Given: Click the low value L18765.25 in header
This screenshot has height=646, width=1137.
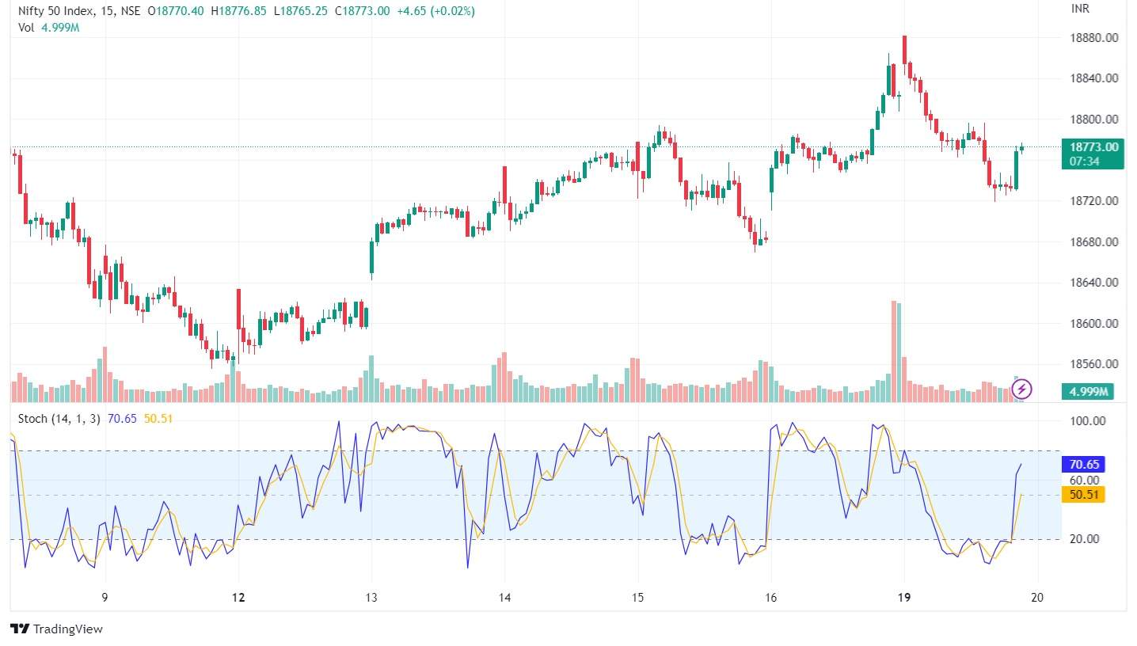Looking at the screenshot, I should (x=302, y=12).
